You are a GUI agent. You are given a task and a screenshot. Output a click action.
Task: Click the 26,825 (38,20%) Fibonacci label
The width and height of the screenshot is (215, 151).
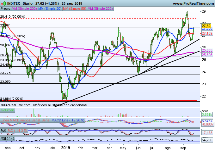pyautogui.click(x=13, y=36)
